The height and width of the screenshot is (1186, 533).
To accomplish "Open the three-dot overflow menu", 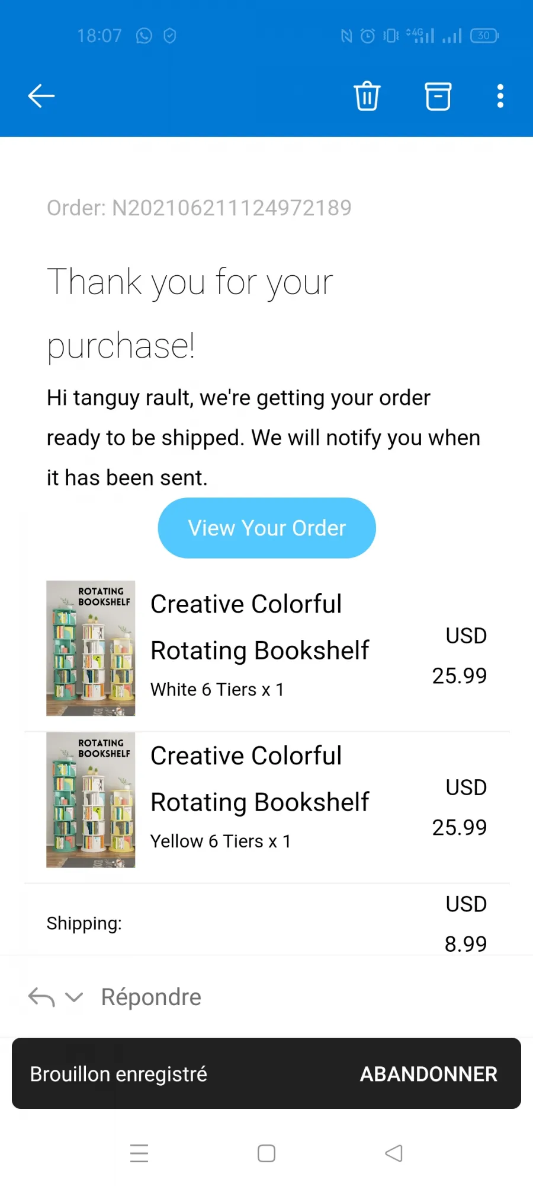I will click(x=500, y=96).
